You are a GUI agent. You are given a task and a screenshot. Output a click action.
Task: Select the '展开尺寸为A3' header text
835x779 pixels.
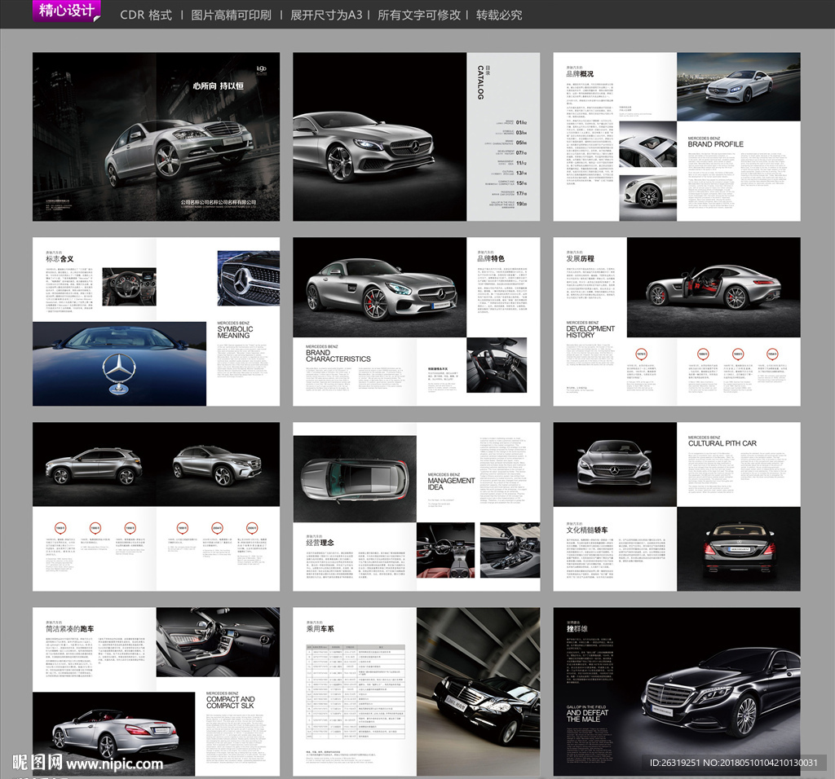click(x=326, y=15)
